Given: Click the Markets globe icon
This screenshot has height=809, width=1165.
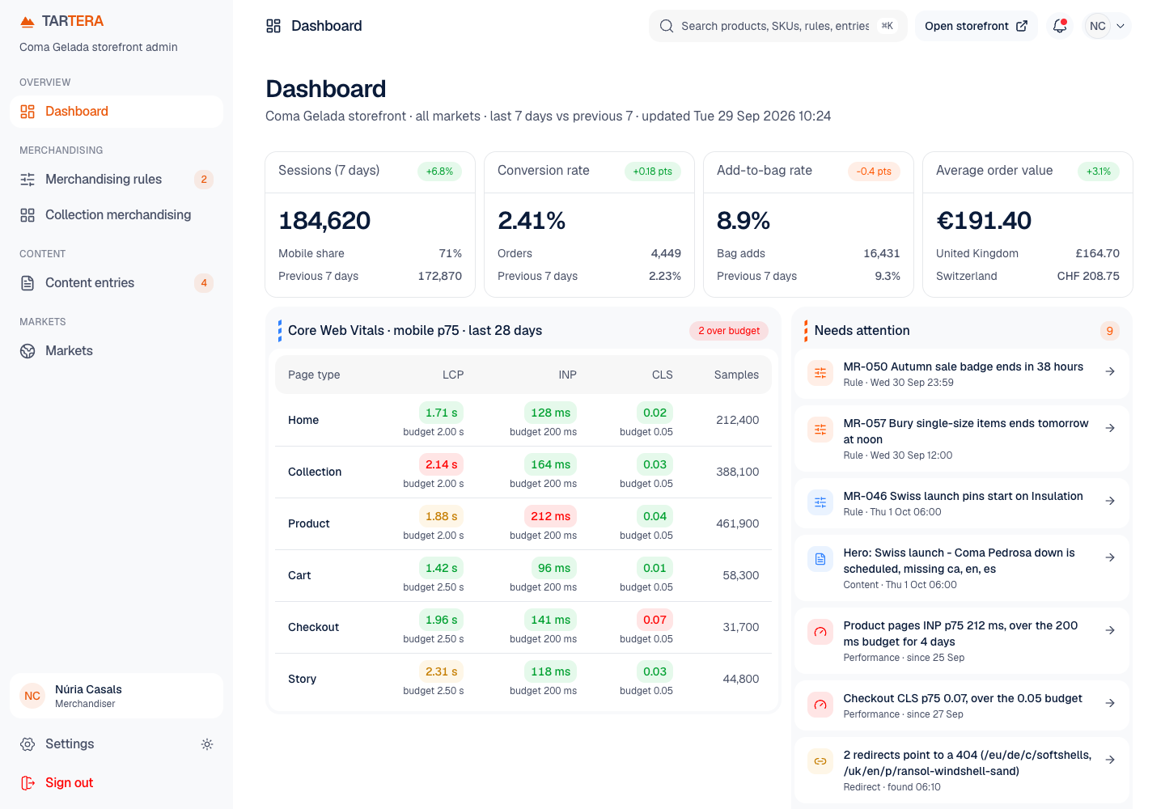Looking at the screenshot, I should [28, 351].
